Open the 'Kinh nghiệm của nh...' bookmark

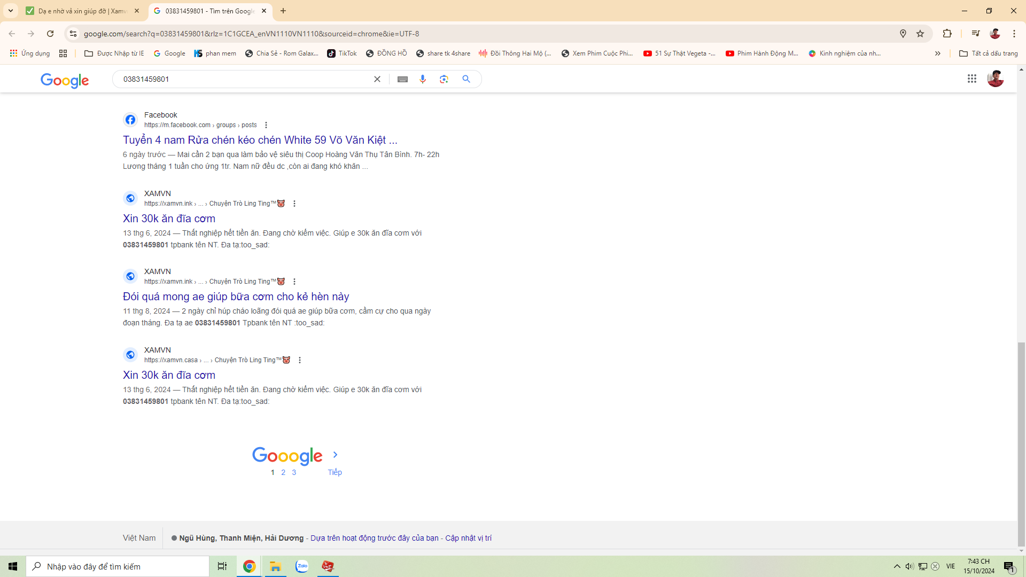pyautogui.click(x=845, y=53)
